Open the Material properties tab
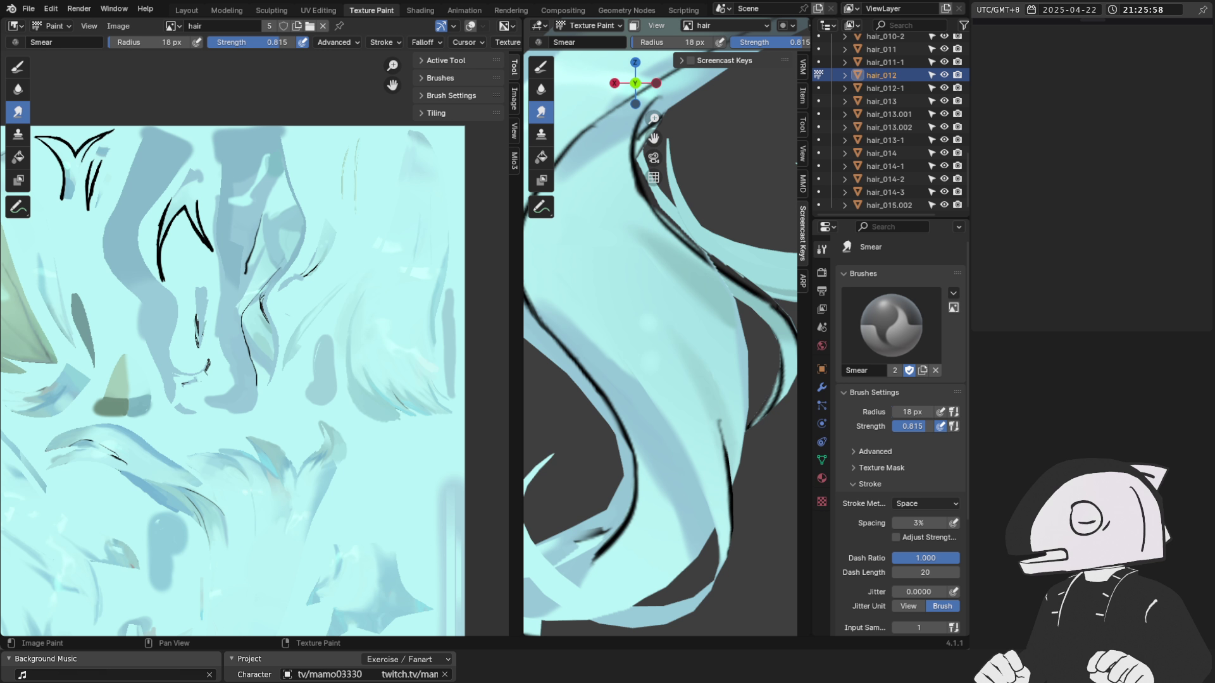The image size is (1215, 683). coord(822,478)
